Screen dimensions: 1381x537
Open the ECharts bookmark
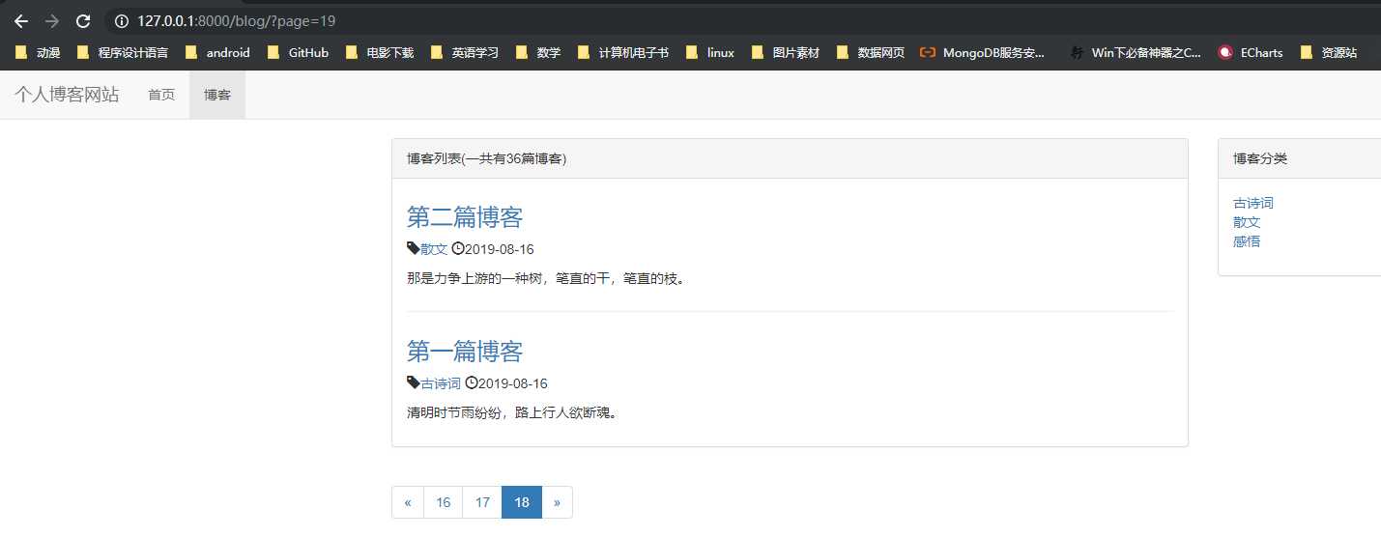[x=1252, y=53]
